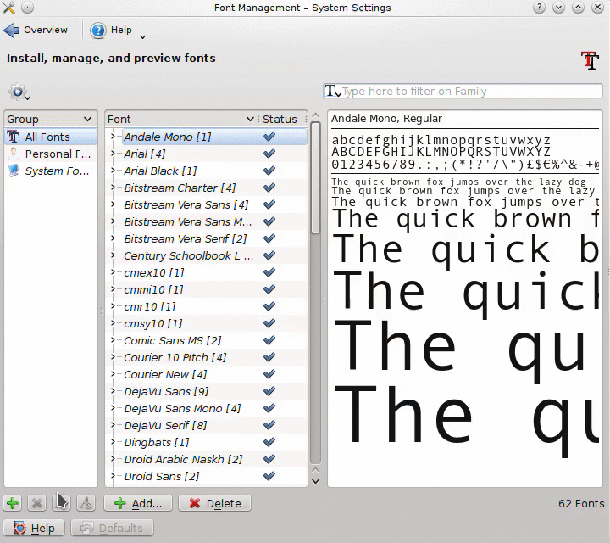Screen dimensions: 610x543
Task: Expand the Comic Sans MS family
Action: tap(113, 340)
